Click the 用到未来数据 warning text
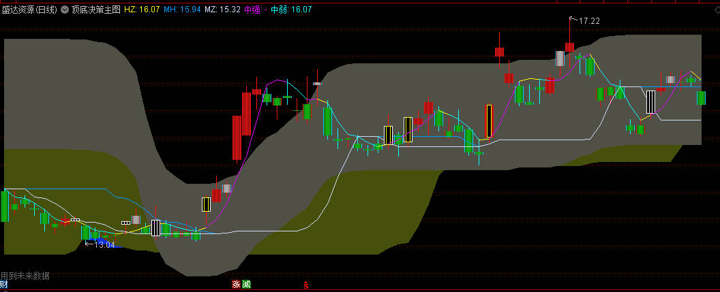 point(25,276)
